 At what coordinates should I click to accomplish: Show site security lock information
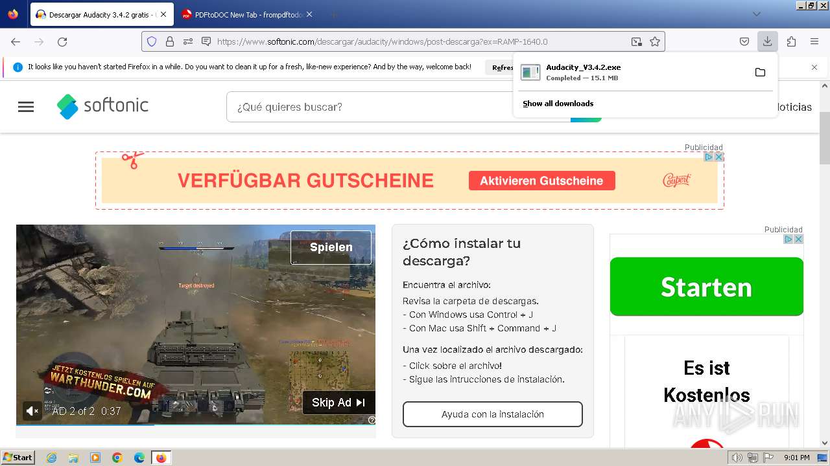[170, 41]
